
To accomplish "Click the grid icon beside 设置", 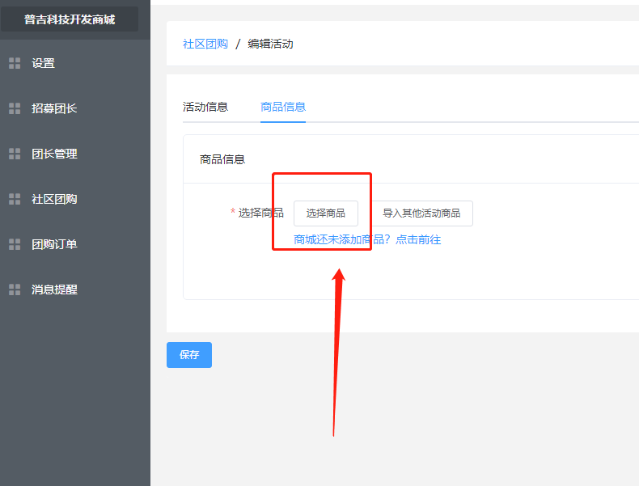I will point(15,63).
